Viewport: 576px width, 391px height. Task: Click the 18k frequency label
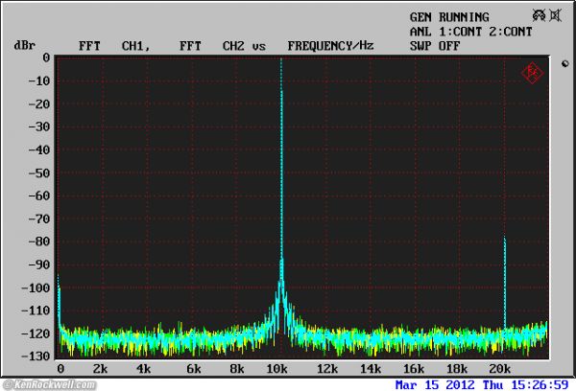457,368
